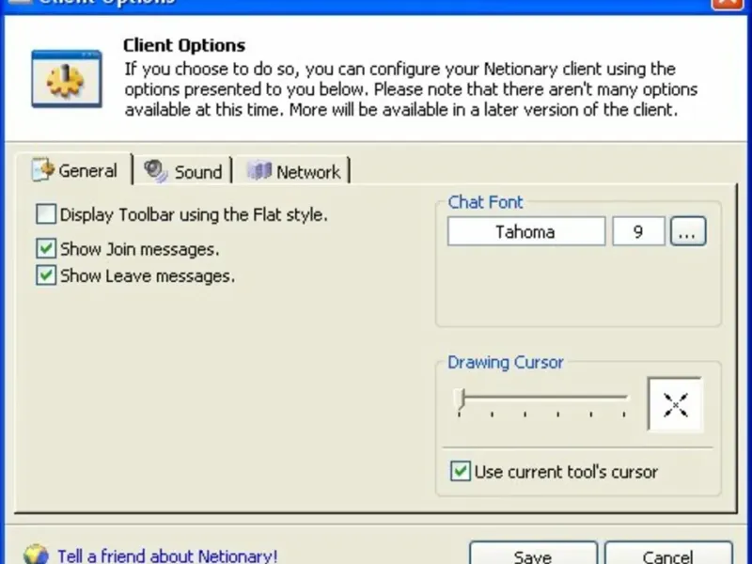
Task: Uncheck Show Join messages
Action: [x=46, y=249]
